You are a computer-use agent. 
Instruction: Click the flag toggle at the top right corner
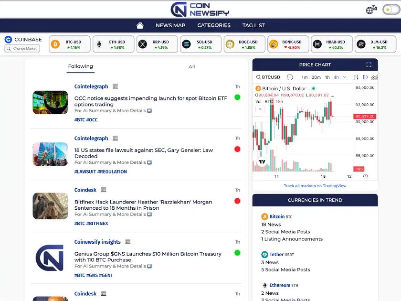pyautogui.click(x=390, y=9)
